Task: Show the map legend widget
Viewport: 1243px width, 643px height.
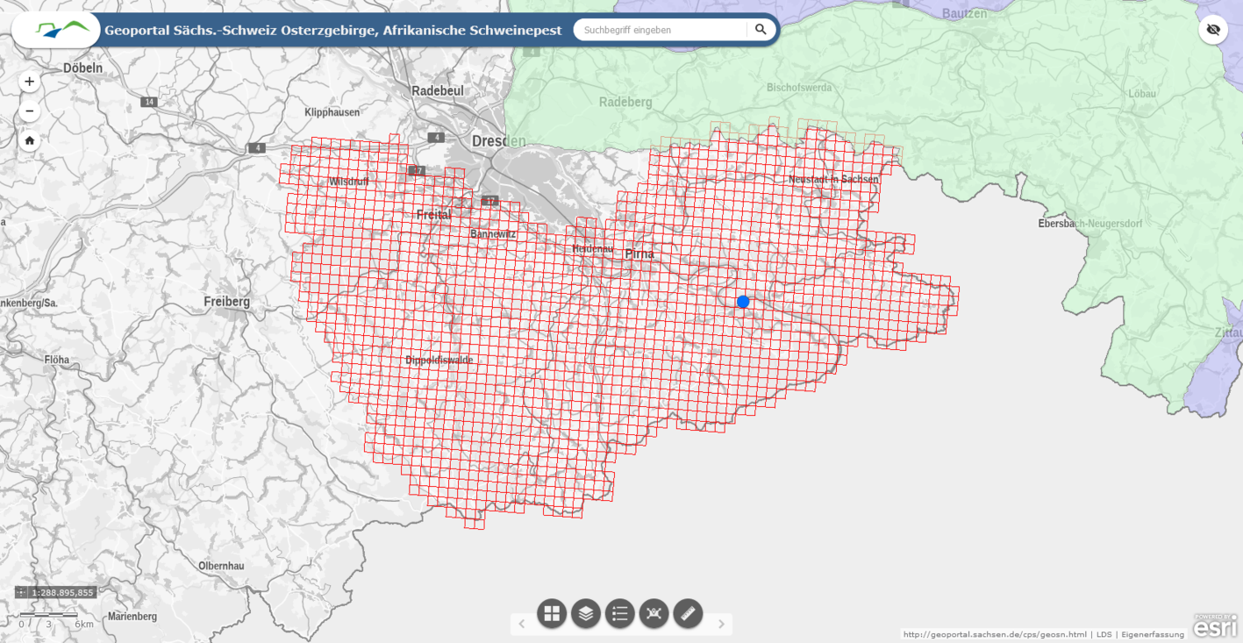Action: (620, 614)
